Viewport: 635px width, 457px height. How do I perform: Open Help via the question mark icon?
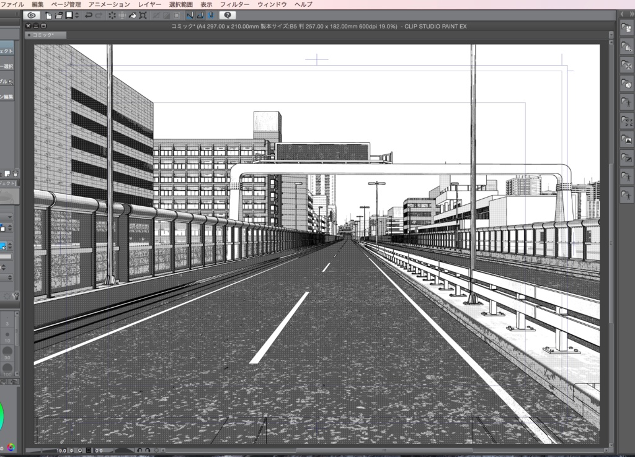228,14
